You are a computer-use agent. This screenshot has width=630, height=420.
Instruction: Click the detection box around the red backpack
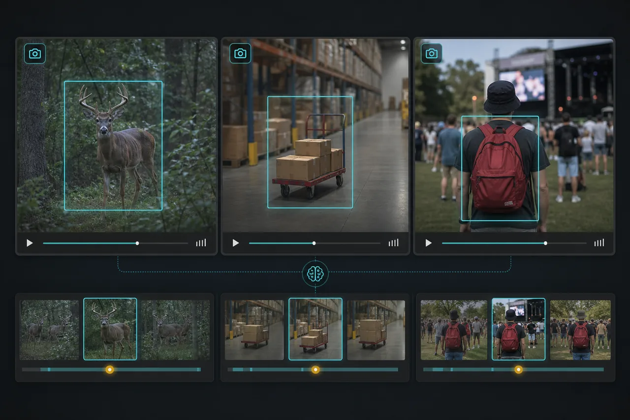[500, 168]
